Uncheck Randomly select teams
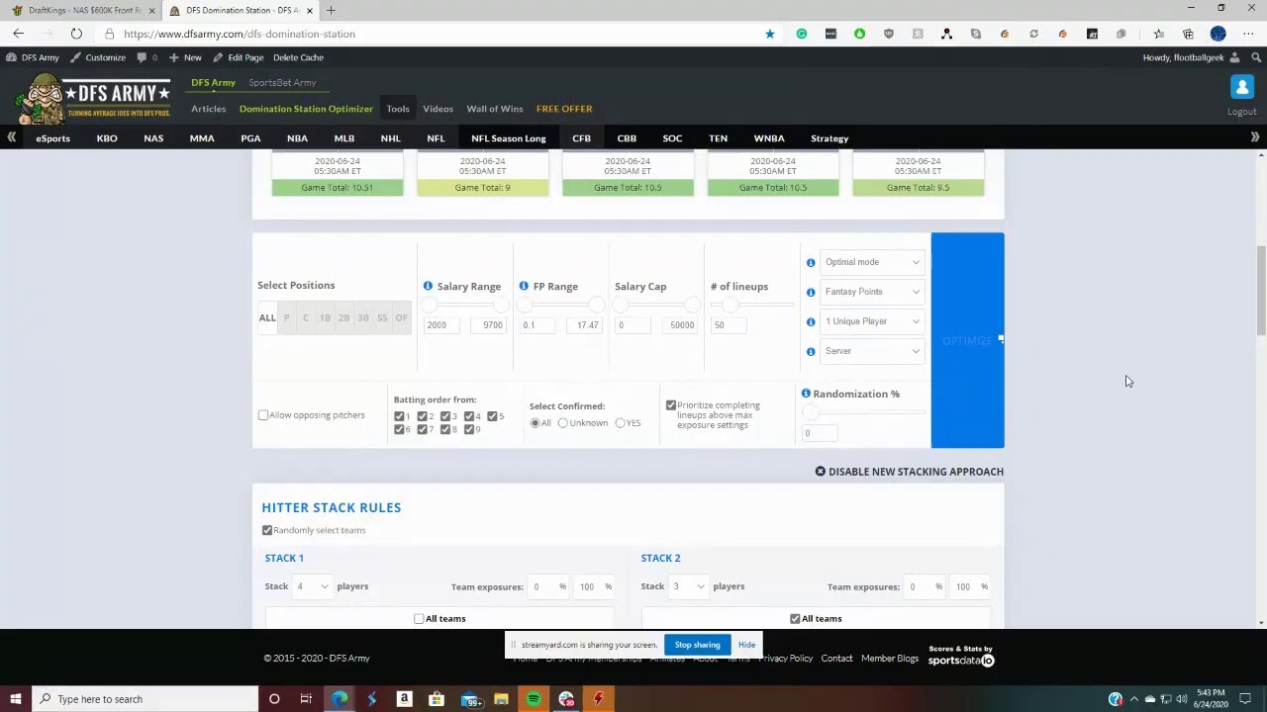 267,530
